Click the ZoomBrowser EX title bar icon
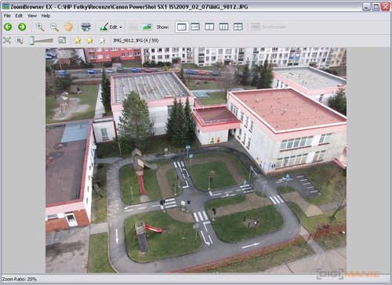392x285 pixels. pyautogui.click(x=5, y=6)
